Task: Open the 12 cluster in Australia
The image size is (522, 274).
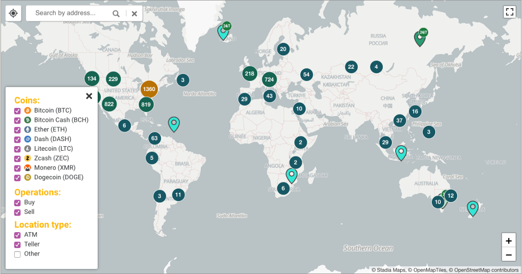Action: point(451,196)
